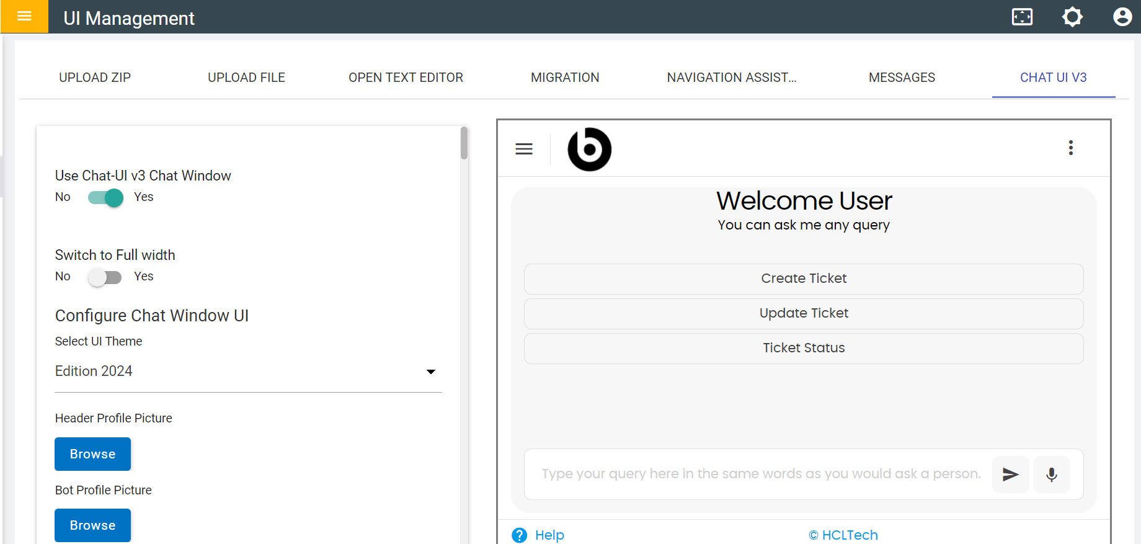Screen dimensions: 1141x544
Task: Open the Select UI Theme dropdown
Action: click(x=248, y=372)
